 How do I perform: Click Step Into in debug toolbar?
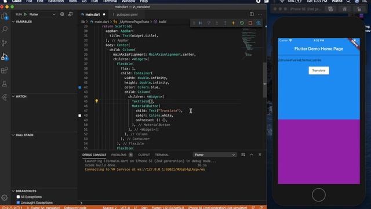click(217, 23)
